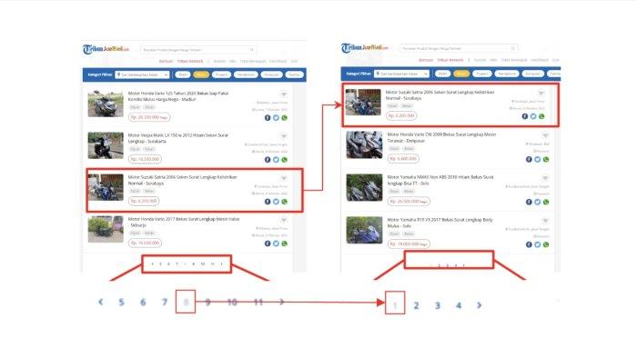Share Yamaha NMAX Solo listing on Twitter
The image size is (637, 357).
coord(538,202)
